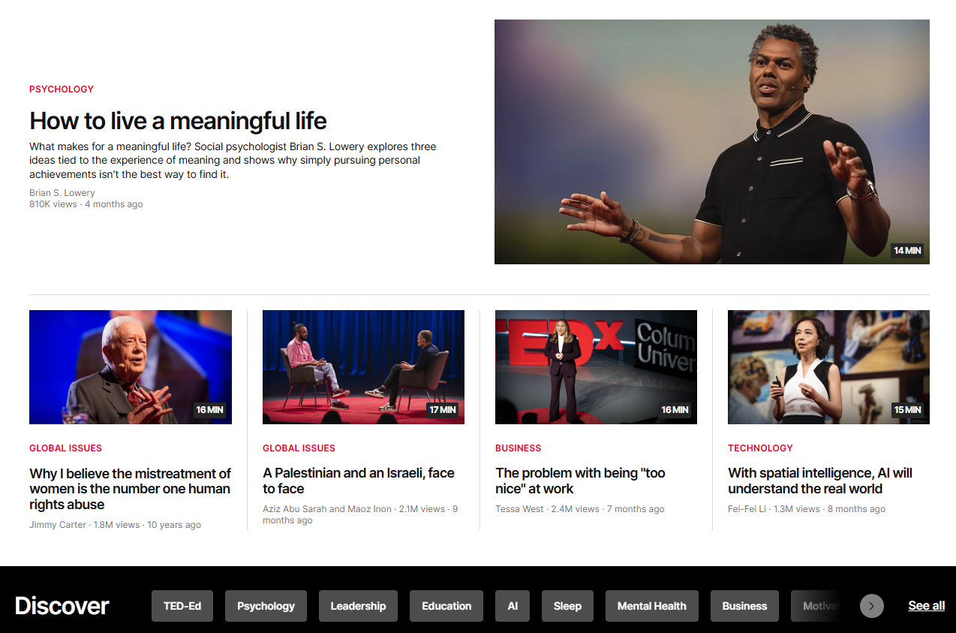Open 'How to live a meaningful life' headline
This screenshot has width=956, height=633.
(x=178, y=121)
